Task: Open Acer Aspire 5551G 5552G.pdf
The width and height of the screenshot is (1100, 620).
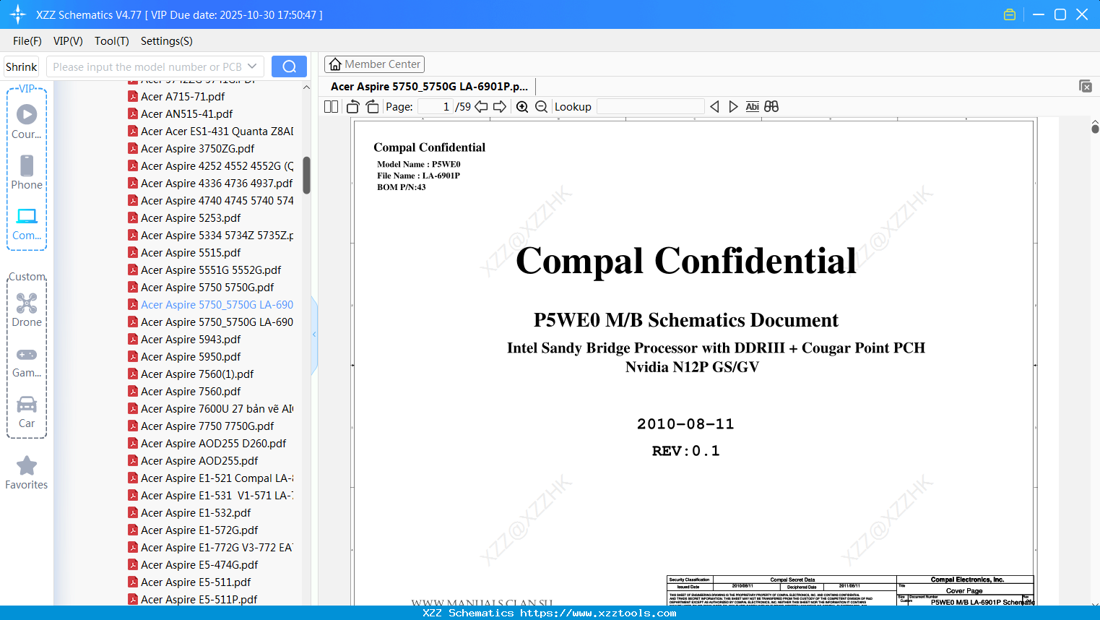Action: coord(211,270)
